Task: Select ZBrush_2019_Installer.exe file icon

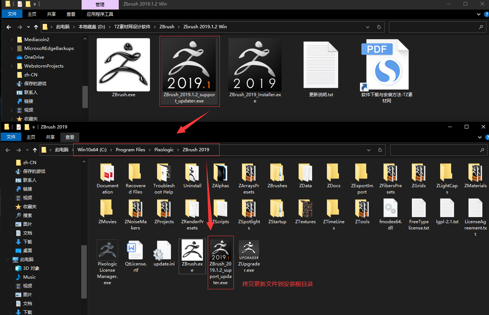Action: pyautogui.click(x=255, y=65)
